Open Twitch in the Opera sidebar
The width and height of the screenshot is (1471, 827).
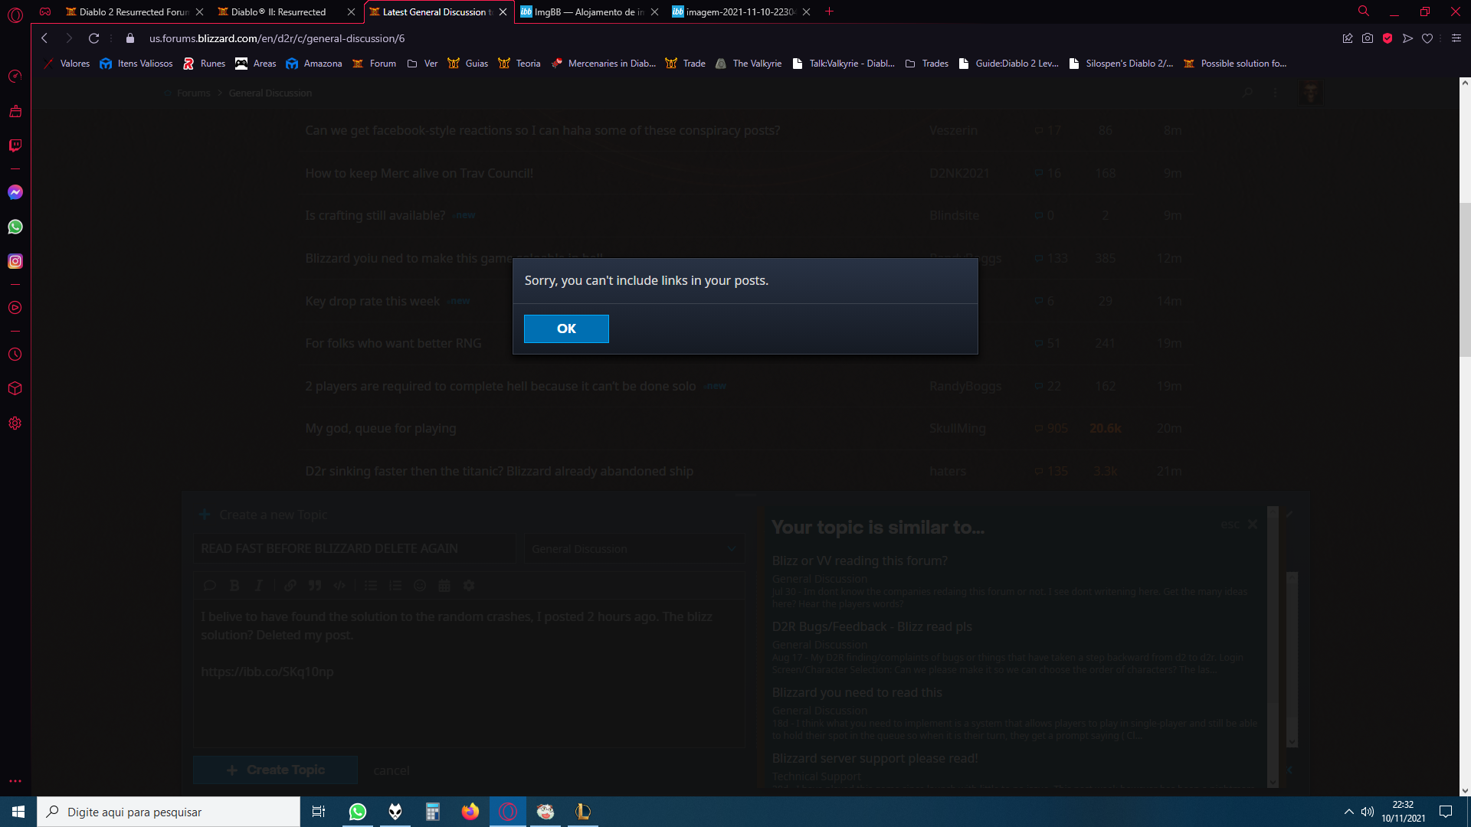15,145
